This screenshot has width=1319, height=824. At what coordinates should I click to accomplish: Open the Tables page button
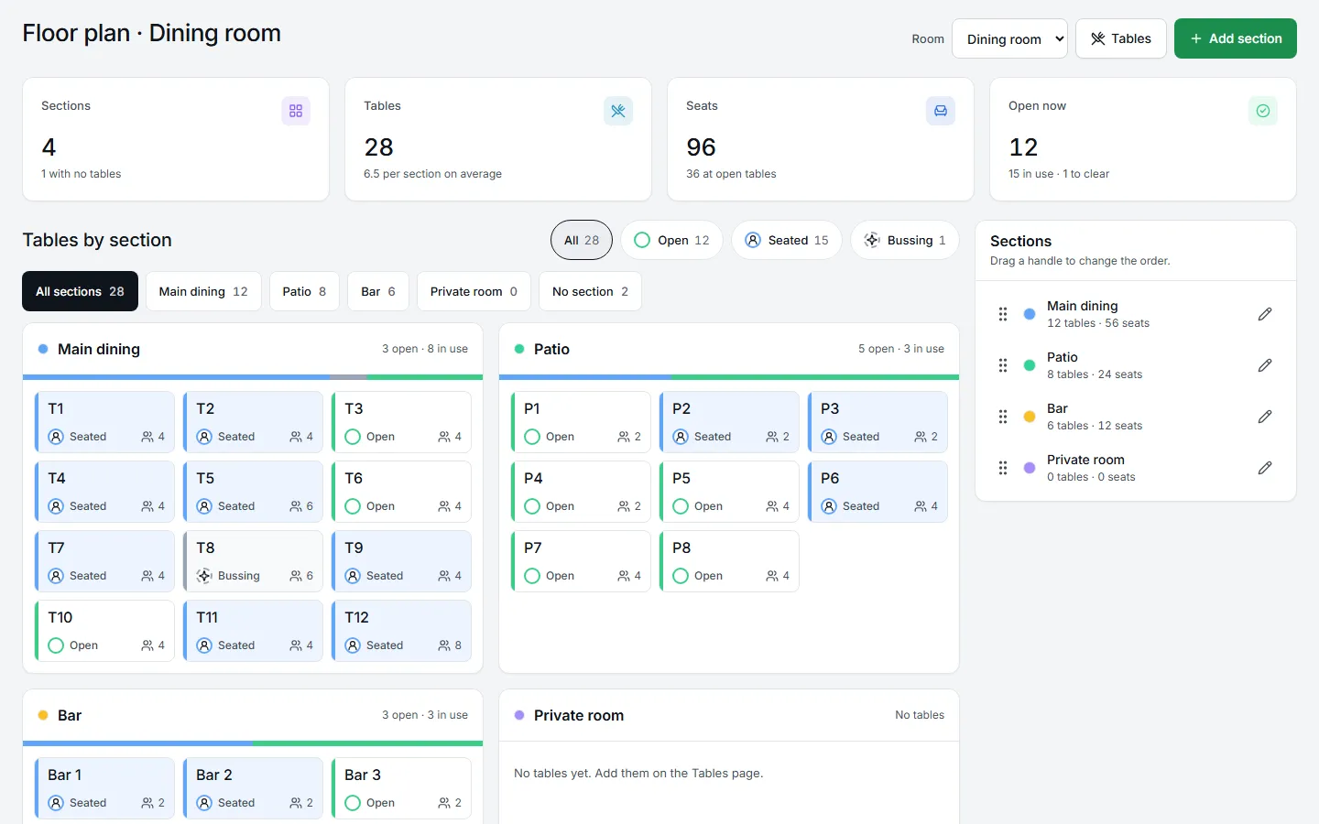point(1121,38)
